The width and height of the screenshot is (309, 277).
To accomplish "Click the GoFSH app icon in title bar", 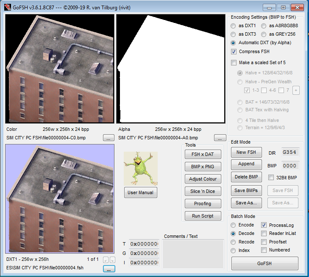I will (7, 7).
